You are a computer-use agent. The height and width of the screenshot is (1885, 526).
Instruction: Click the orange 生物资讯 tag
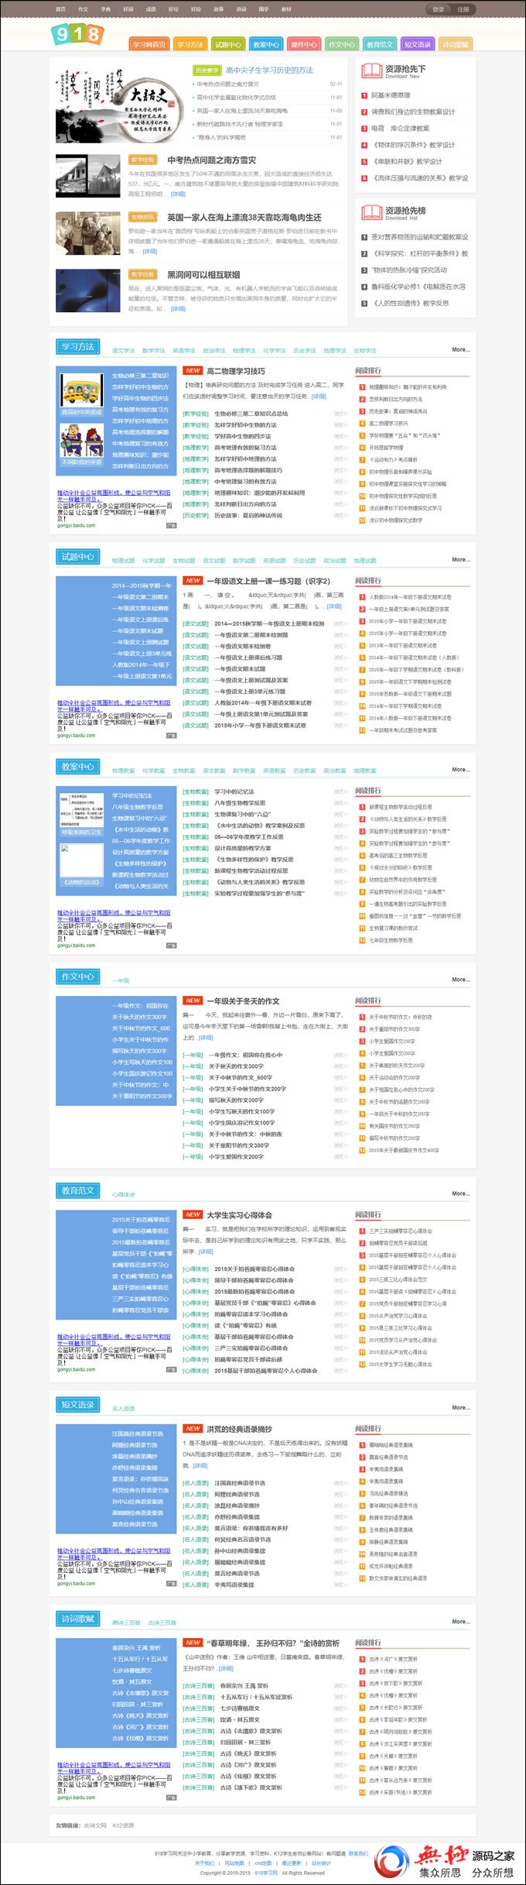coord(142,218)
